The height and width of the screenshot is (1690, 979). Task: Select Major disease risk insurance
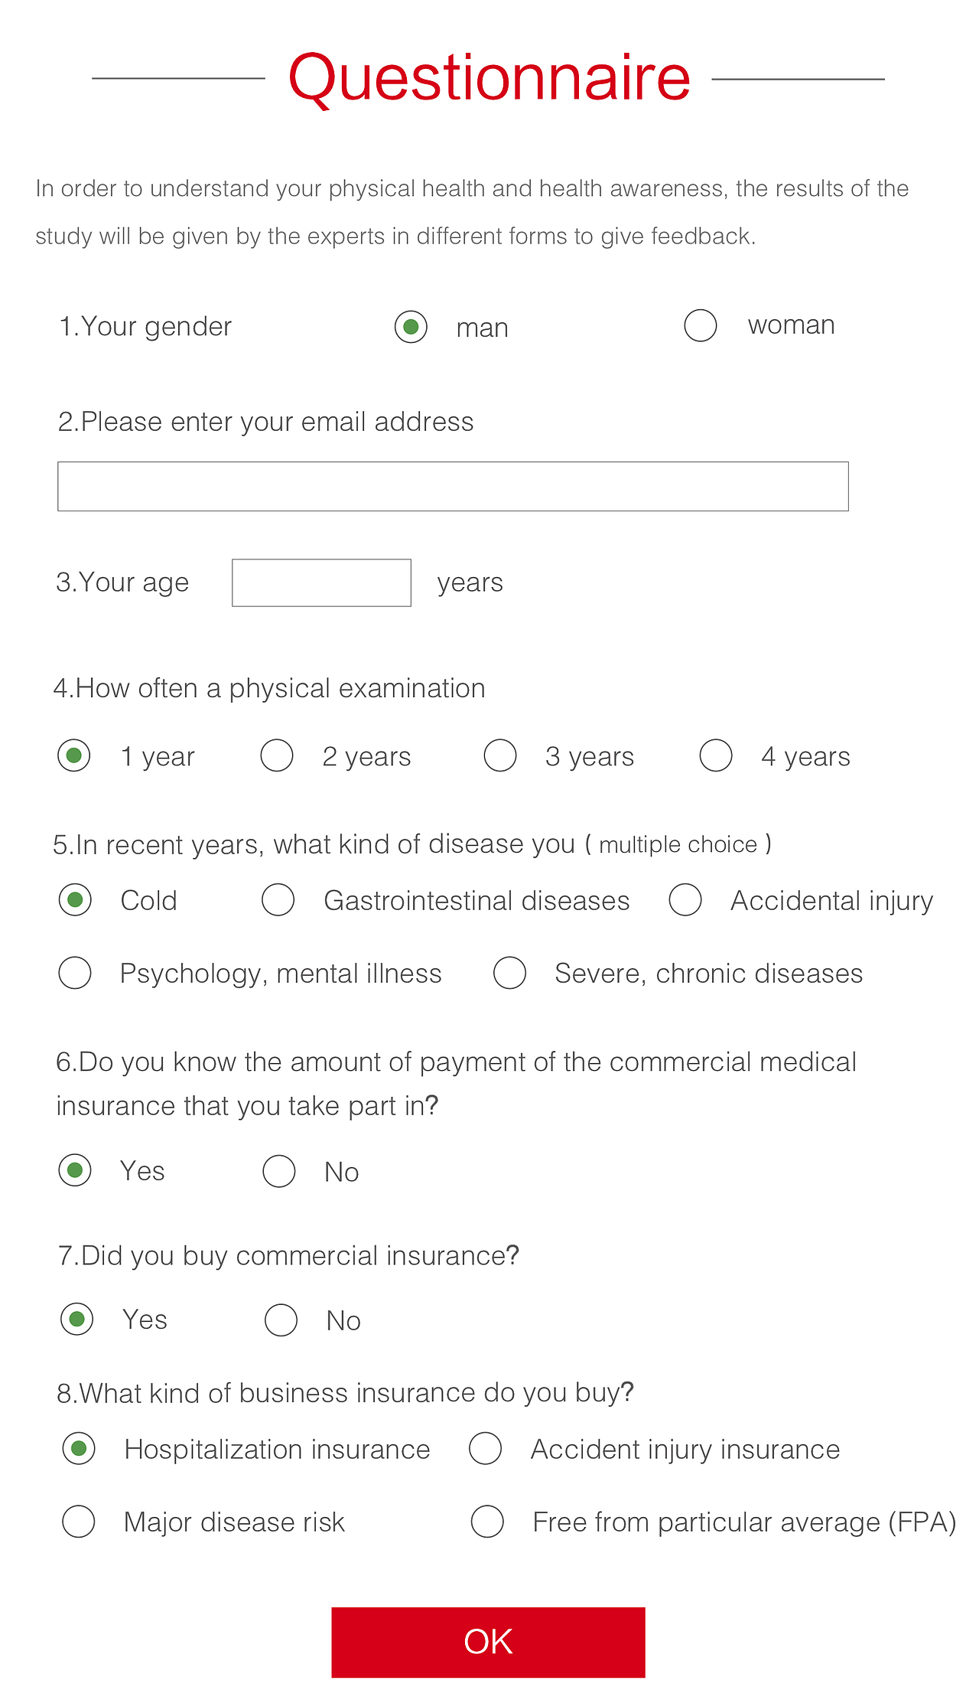click(x=79, y=1522)
